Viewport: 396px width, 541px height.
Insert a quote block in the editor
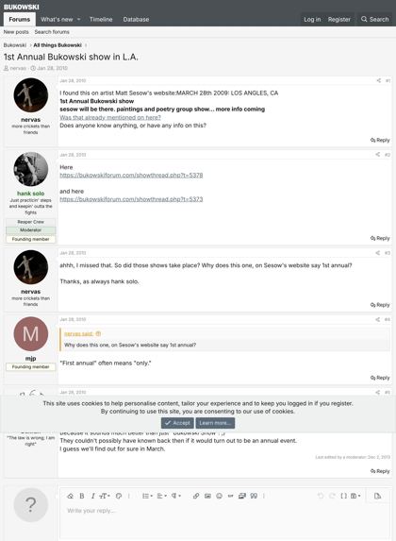click(254, 496)
